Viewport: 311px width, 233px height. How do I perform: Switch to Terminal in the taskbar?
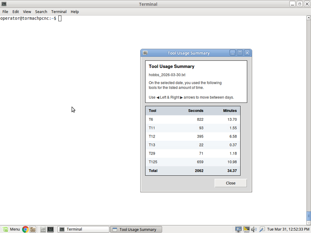[x=83, y=229]
